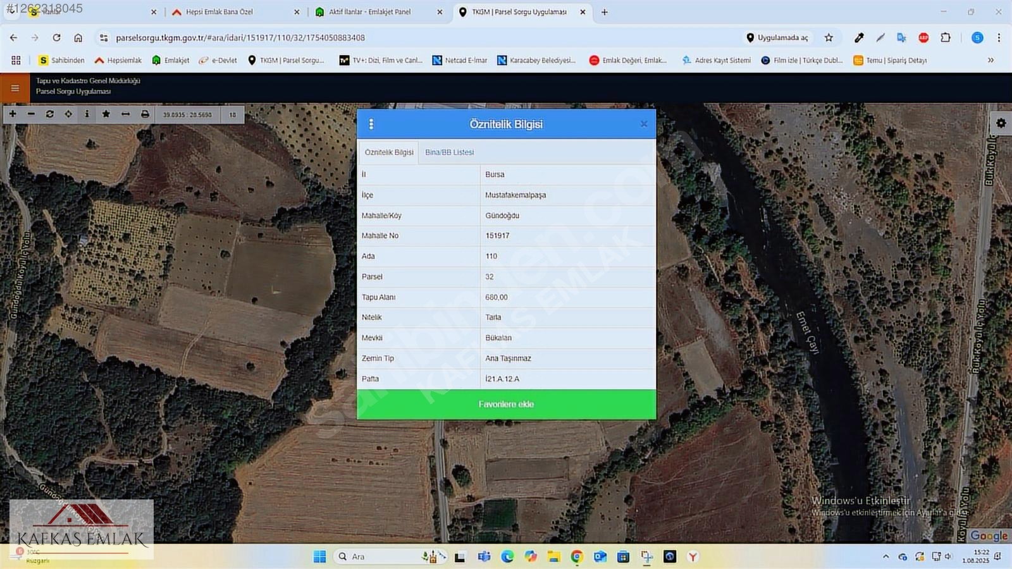Open the Öznitelik Bilgisi panel options menu
The height and width of the screenshot is (569, 1012).
[371, 124]
